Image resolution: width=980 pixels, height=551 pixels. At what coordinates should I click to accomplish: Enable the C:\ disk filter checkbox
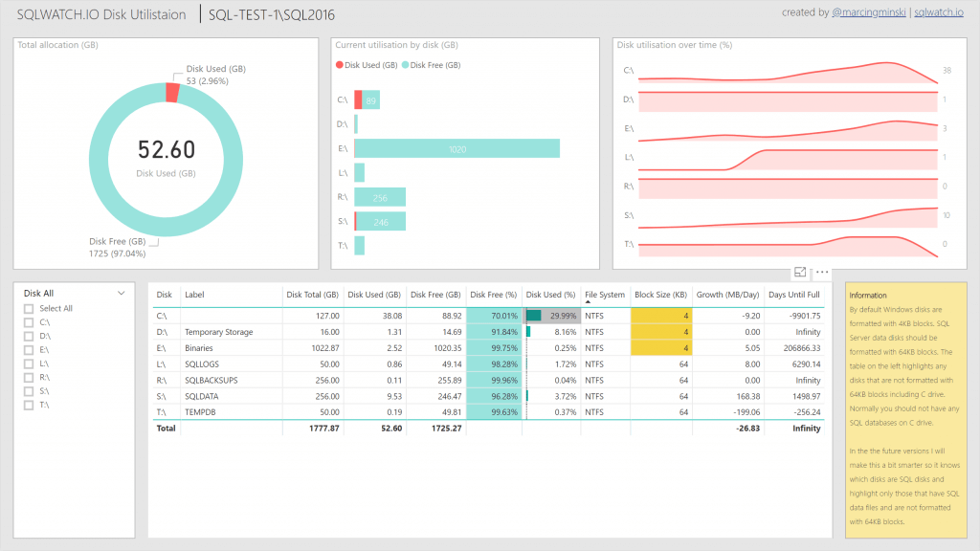click(x=27, y=324)
